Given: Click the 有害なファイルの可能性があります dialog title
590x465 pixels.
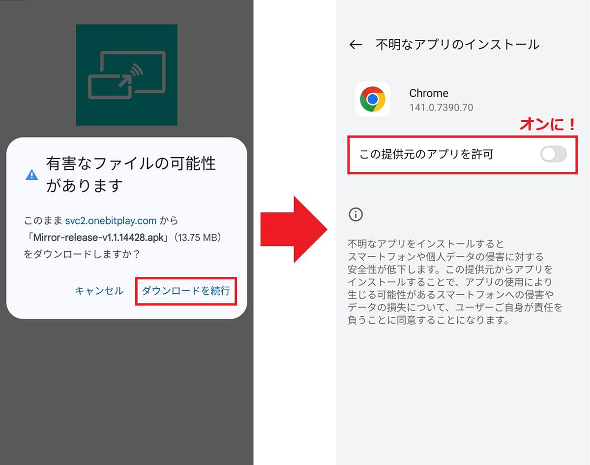Looking at the screenshot, I should (131, 174).
